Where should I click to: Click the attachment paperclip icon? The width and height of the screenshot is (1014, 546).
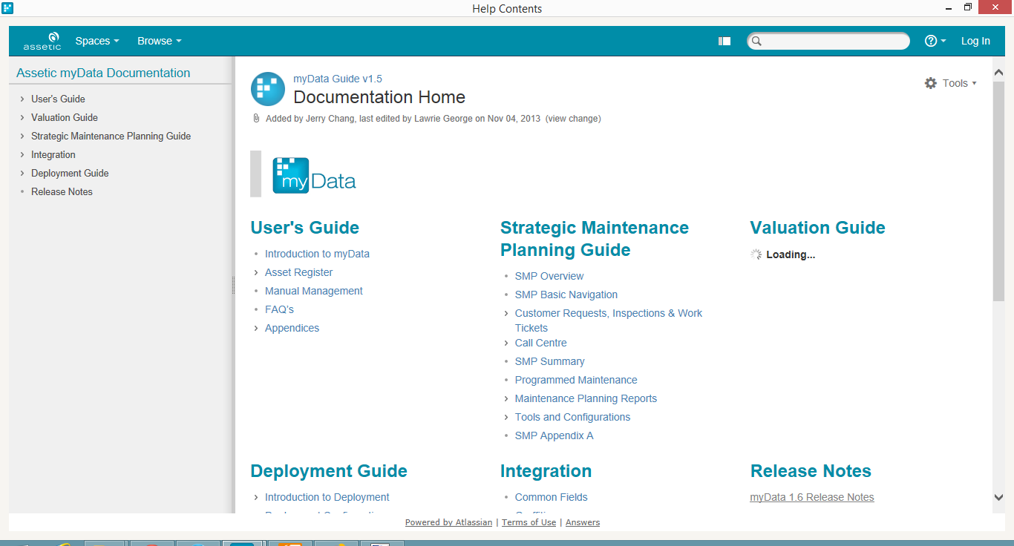[x=256, y=119]
